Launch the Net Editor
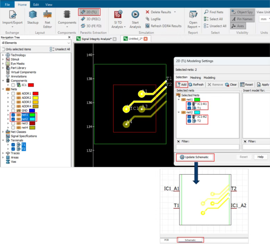 pyautogui.click(x=47, y=19)
